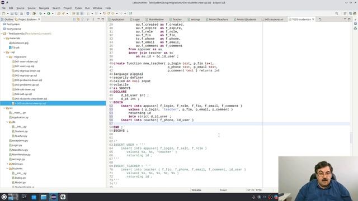Image resolution: width=358 pixels, height=201 pixels.
Task: Click the Open Perspective icon
Action: click(x=345, y=13)
